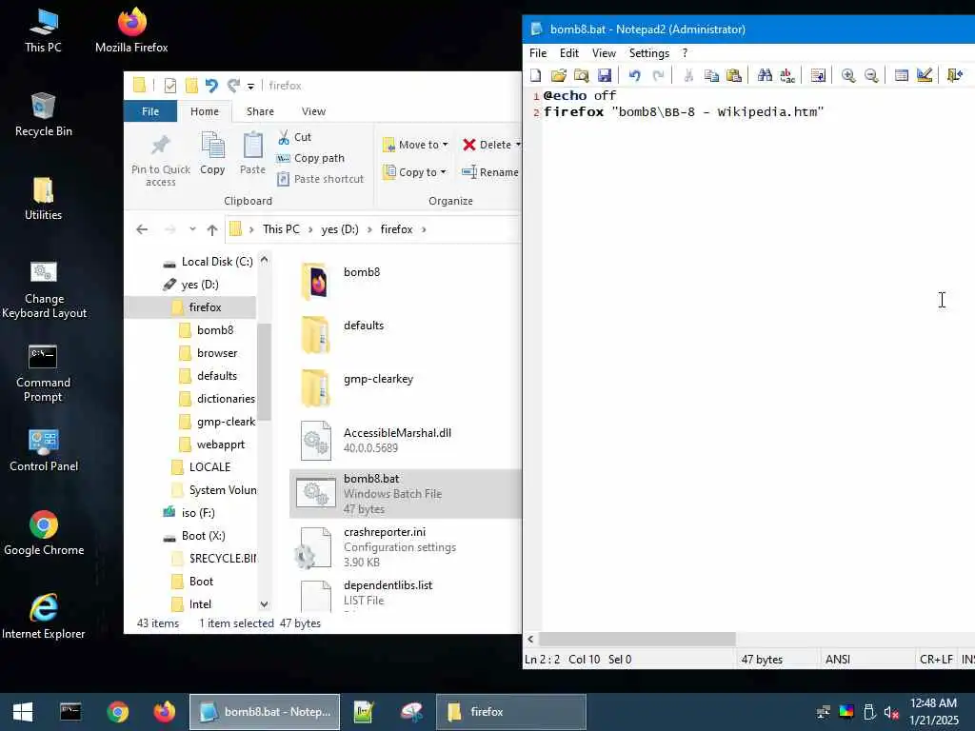Click the Cut scissors icon in Notepad2

688,76
